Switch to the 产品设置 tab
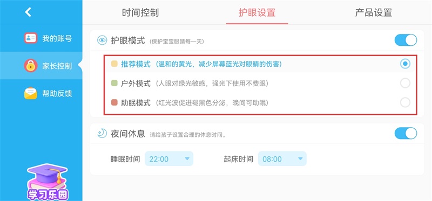This screenshot has width=432, height=201. 373,12
